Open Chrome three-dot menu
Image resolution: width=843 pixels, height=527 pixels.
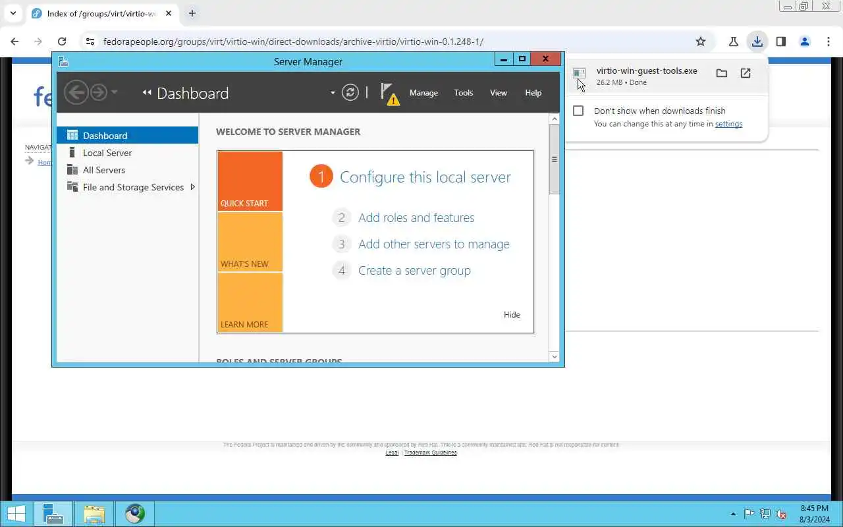pyautogui.click(x=829, y=42)
